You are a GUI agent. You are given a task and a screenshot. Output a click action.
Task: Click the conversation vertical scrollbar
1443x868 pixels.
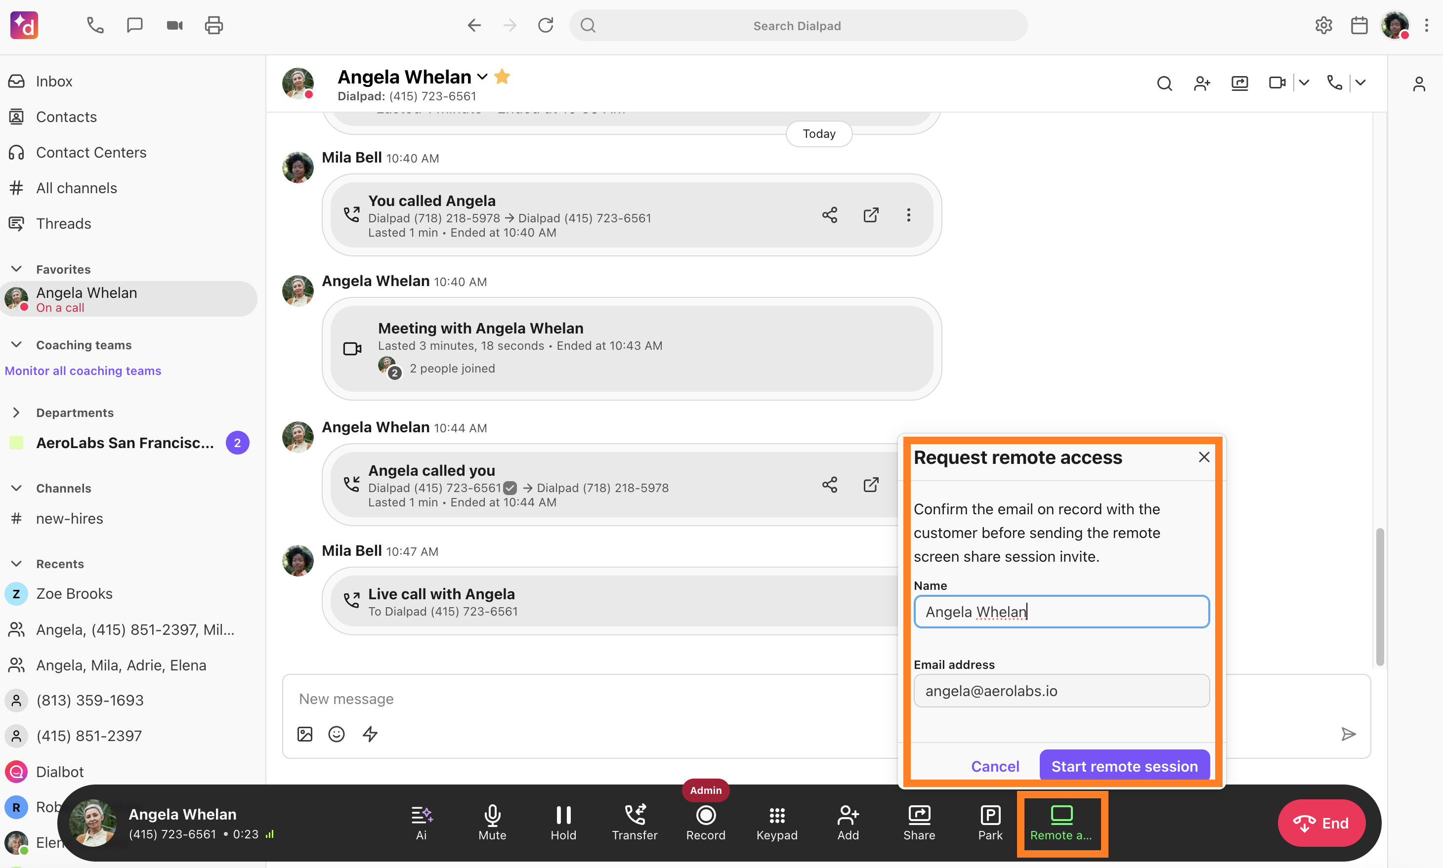1379,597
